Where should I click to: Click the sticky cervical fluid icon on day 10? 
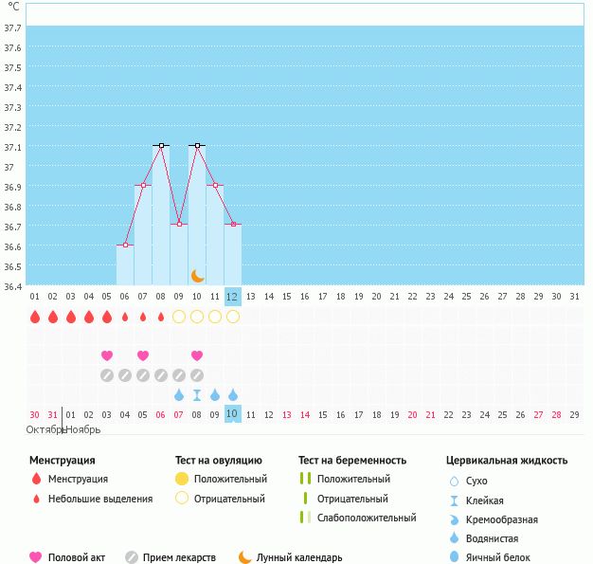(x=197, y=395)
